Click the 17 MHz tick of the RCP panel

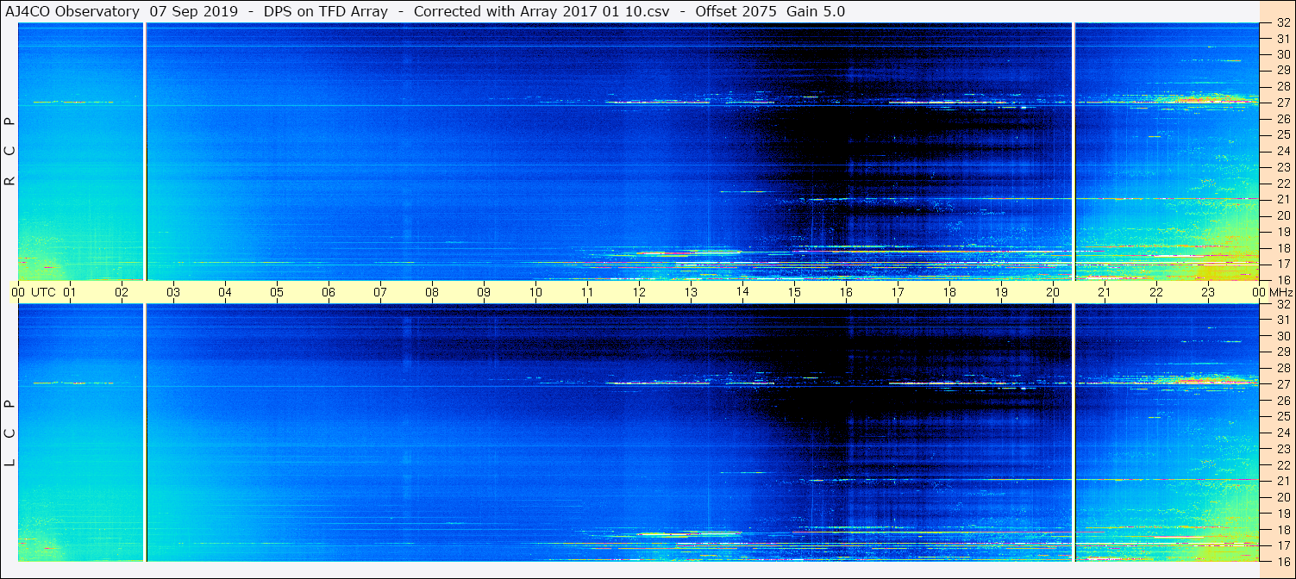point(1283,264)
